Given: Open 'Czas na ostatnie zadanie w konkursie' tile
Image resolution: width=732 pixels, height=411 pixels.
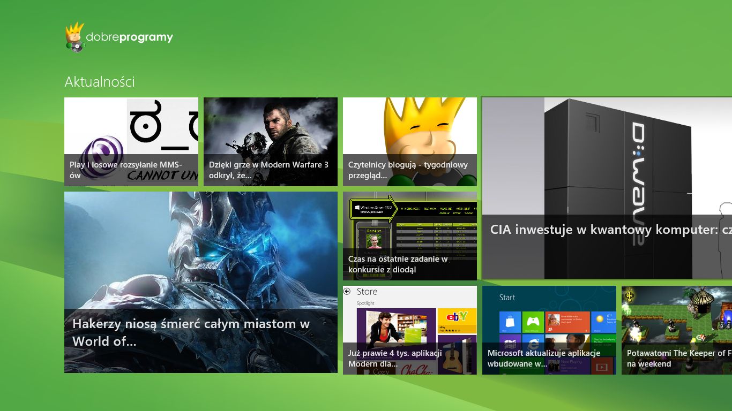Looking at the screenshot, I should (410, 236).
